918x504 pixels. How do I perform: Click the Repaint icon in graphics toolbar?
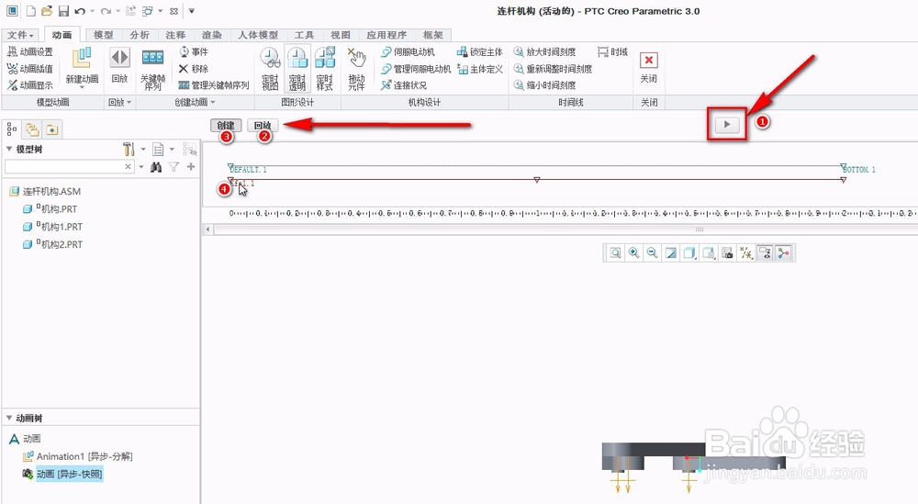pyautogui.click(x=671, y=252)
